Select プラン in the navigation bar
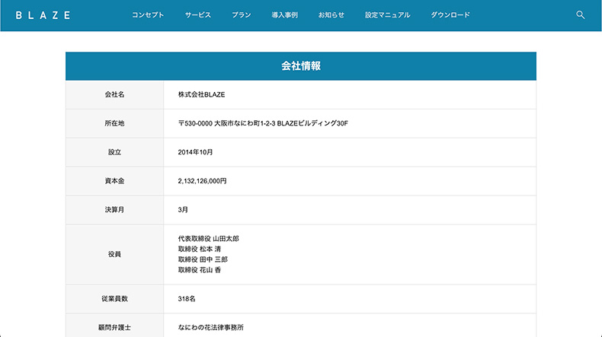 [x=241, y=15]
